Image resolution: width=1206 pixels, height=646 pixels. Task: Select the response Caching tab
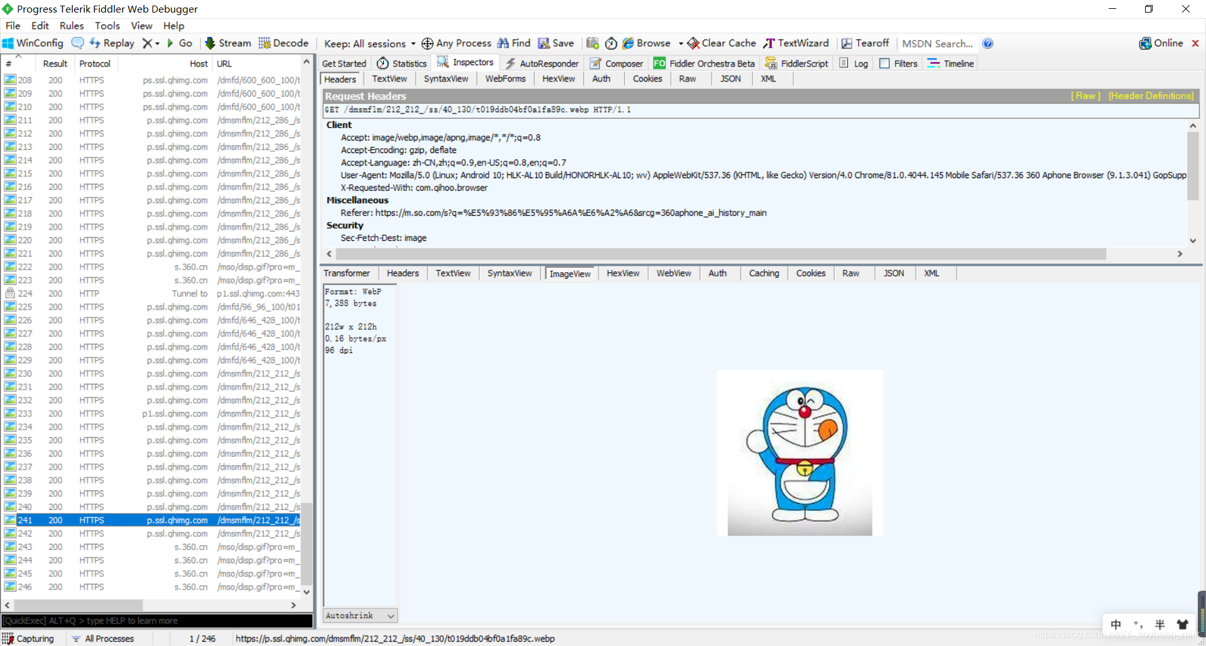(x=764, y=273)
